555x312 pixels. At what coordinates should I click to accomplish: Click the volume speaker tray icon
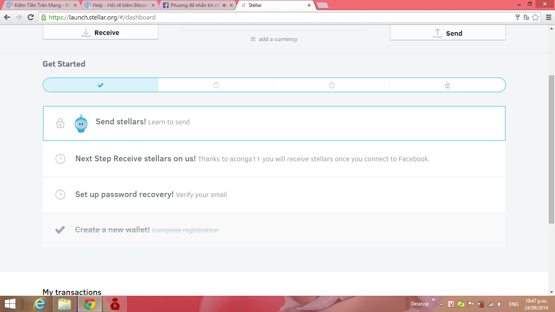click(x=500, y=304)
